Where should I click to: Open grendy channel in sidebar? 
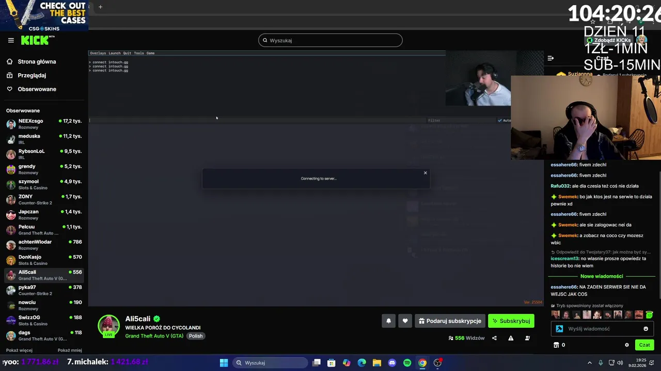pos(44,170)
